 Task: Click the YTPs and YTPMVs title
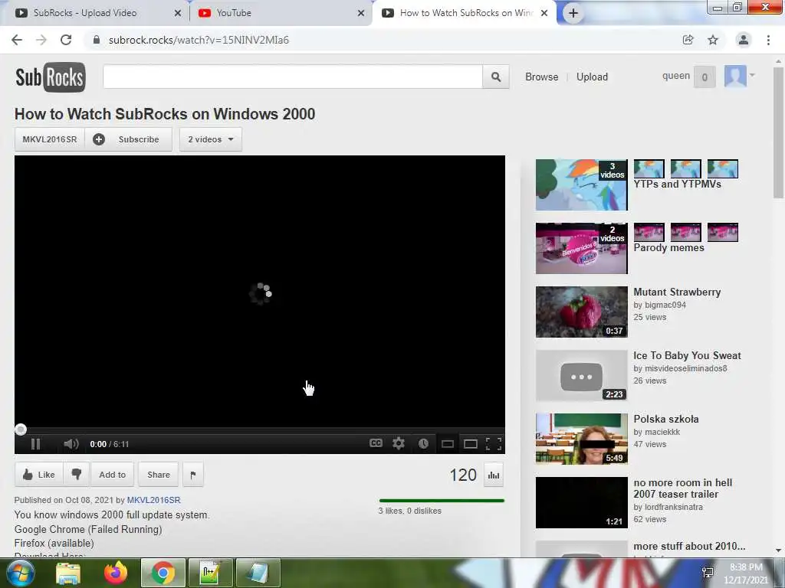pyautogui.click(x=678, y=184)
